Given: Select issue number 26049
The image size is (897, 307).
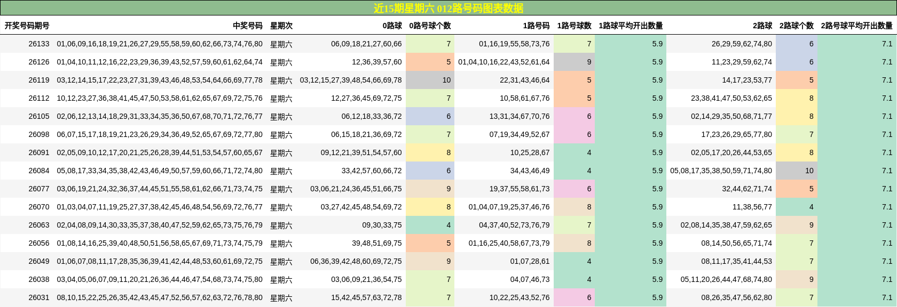Looking at the screenshot, I should (39, 261).
